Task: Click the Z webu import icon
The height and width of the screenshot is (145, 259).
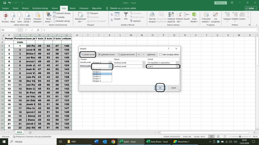Action: (x=13, y=17)
